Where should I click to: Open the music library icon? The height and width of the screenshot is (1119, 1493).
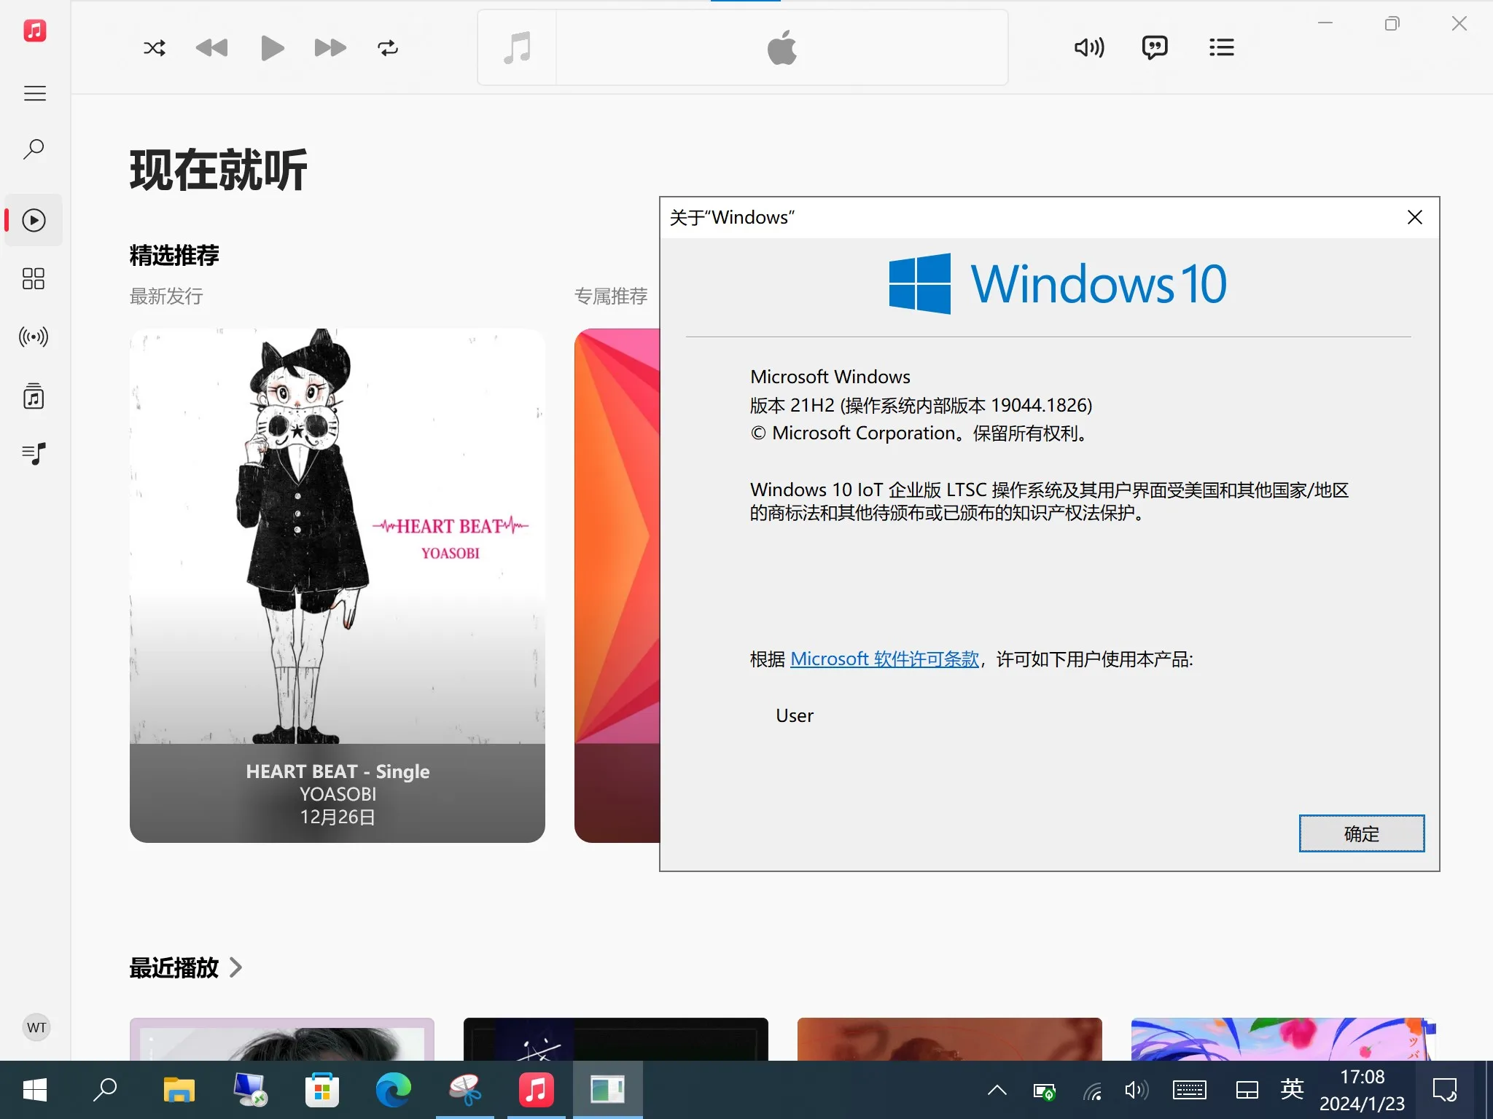34,396
